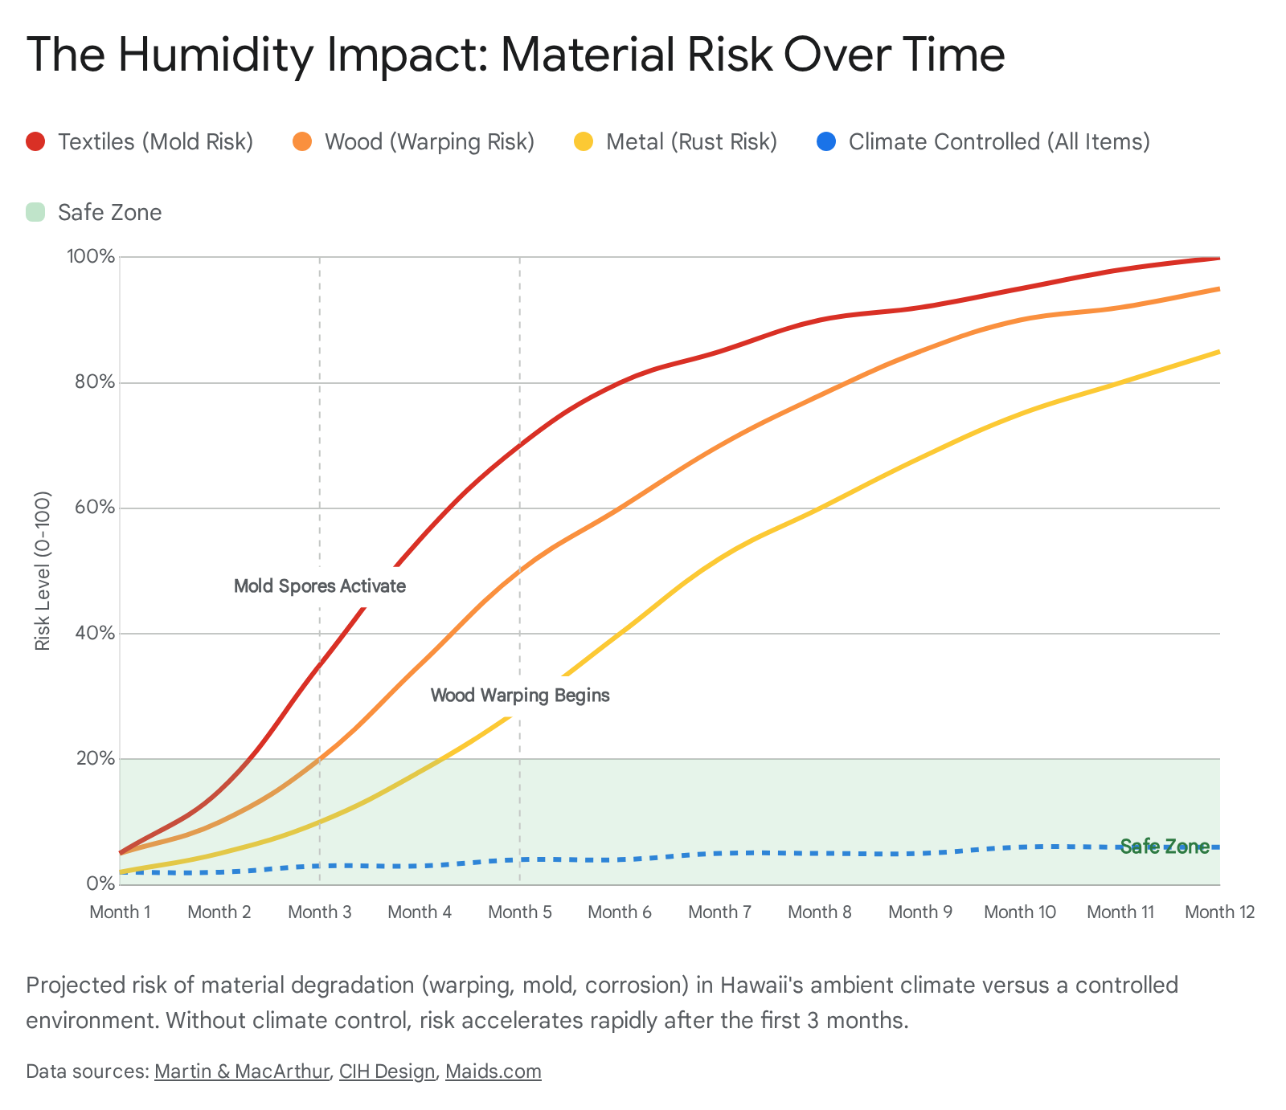Click the green Safe Zone legend swatch
The width and height of the screenshot is (1286, 1110).
[x=35, y=213]
